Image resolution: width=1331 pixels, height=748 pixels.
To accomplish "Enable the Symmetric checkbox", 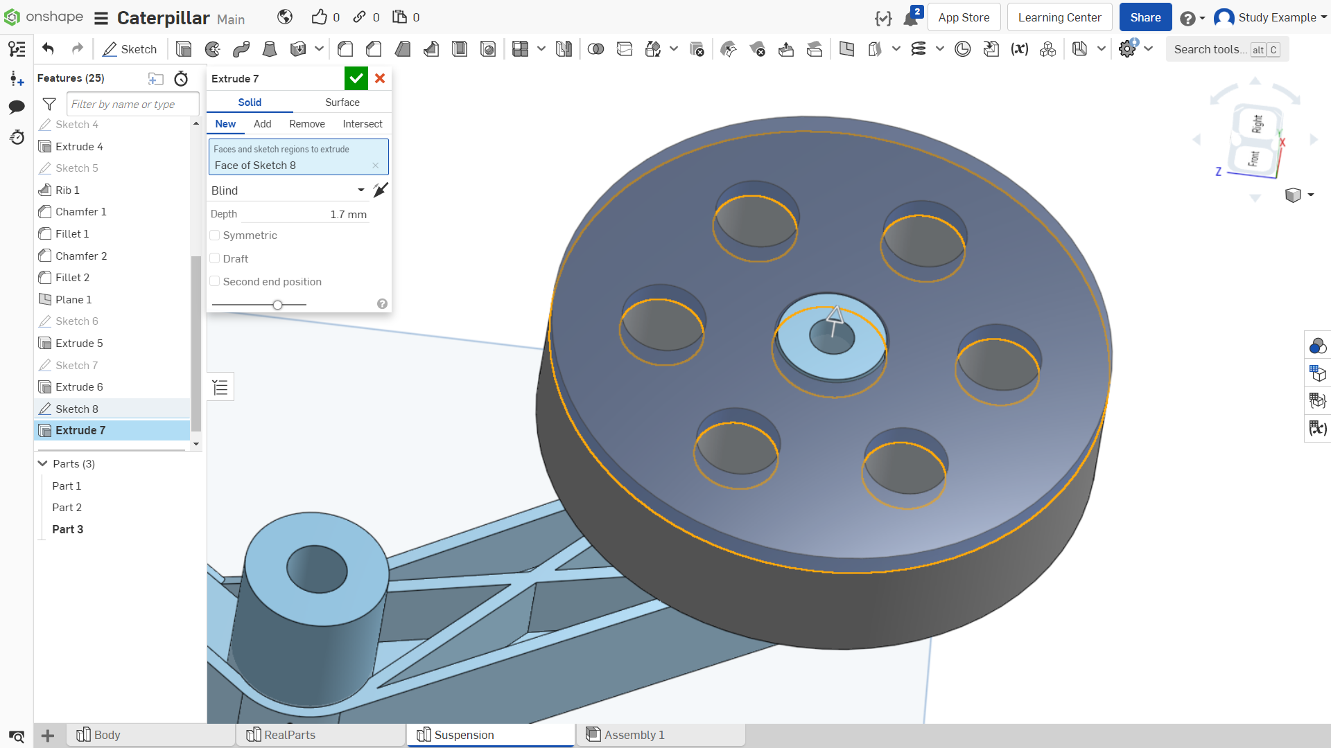I will 215,235.
